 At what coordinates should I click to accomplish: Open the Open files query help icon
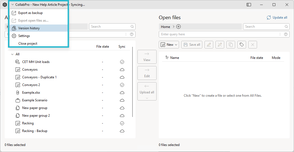tap(286, 34)
